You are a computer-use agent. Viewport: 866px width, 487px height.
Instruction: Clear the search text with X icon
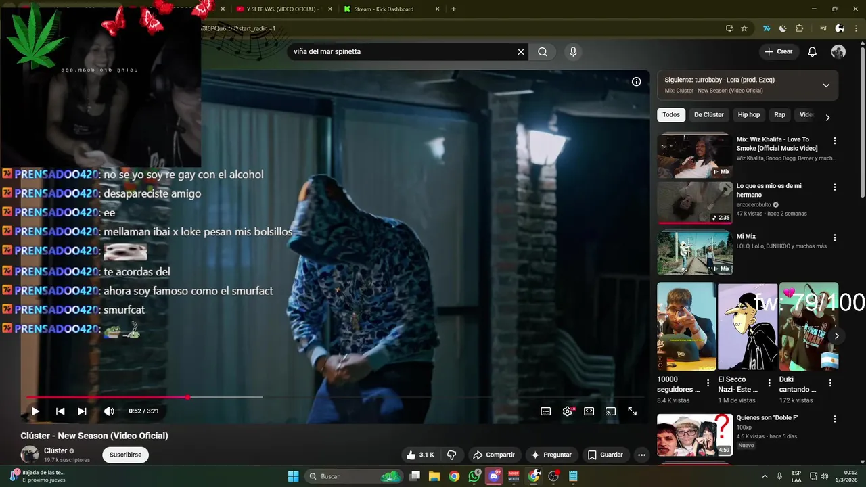(x=521, y=51)
